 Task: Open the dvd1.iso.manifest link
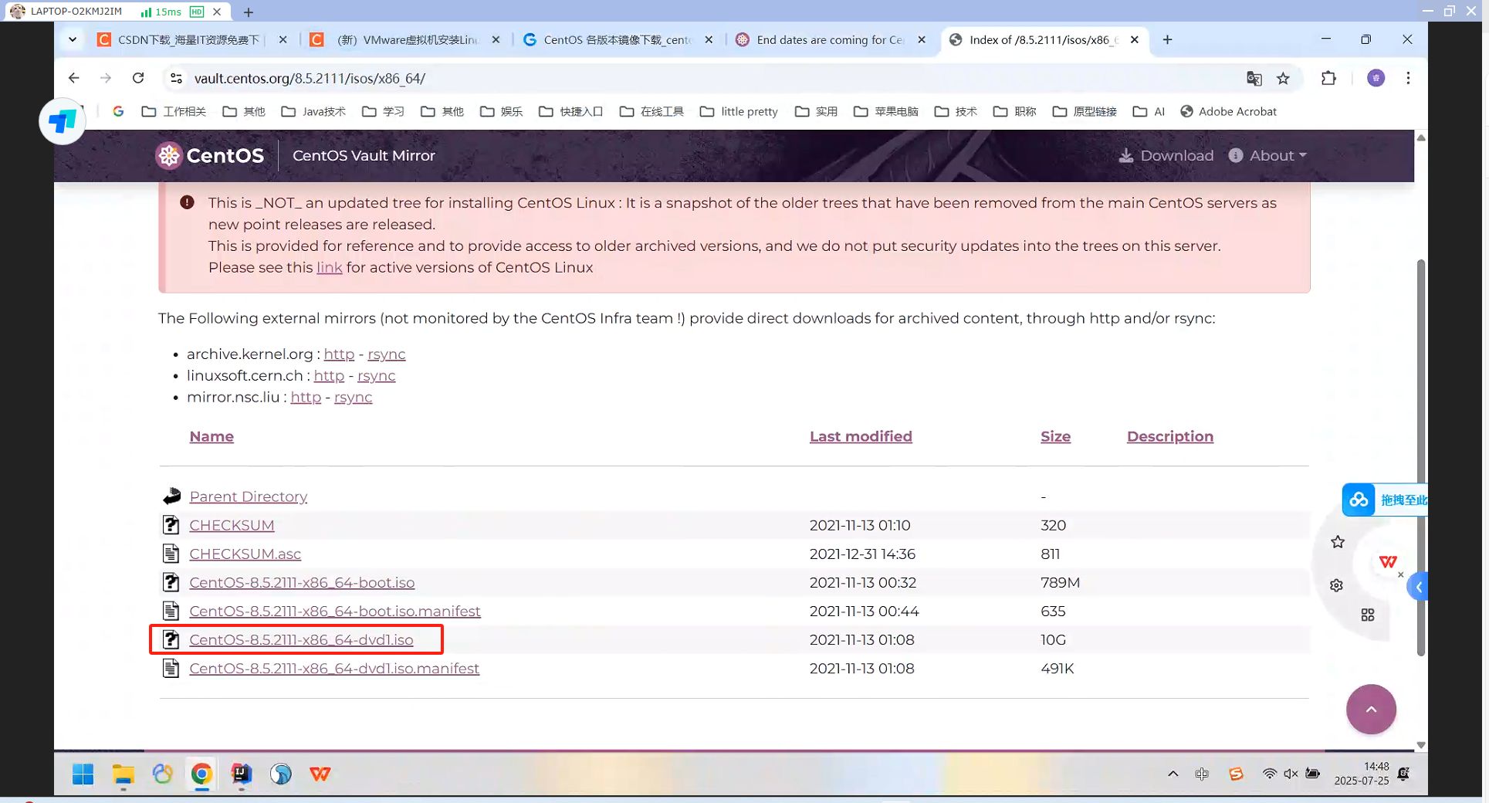(334, 668)
